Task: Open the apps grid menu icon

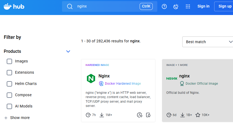Action: pos(188,6)
